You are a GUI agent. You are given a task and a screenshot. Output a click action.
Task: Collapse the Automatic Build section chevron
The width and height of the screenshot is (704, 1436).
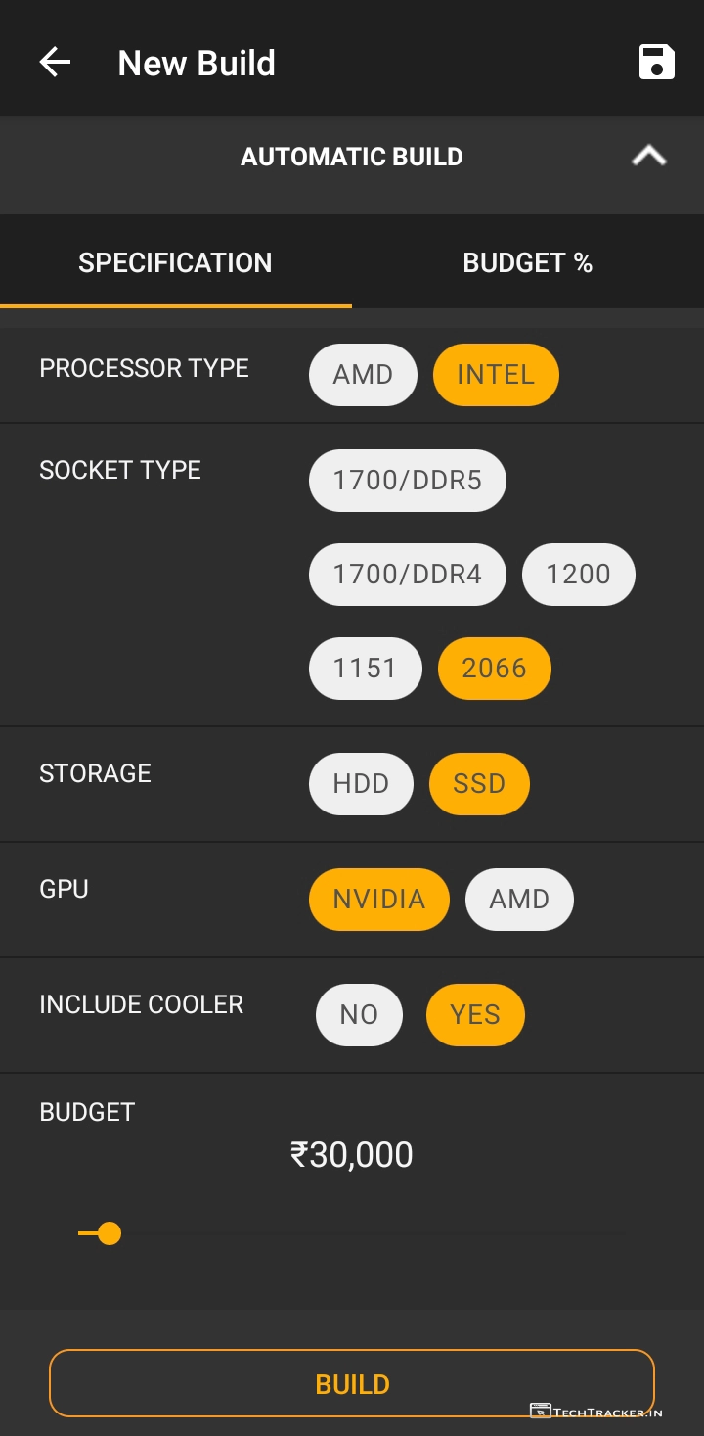(x=649, y=156)
